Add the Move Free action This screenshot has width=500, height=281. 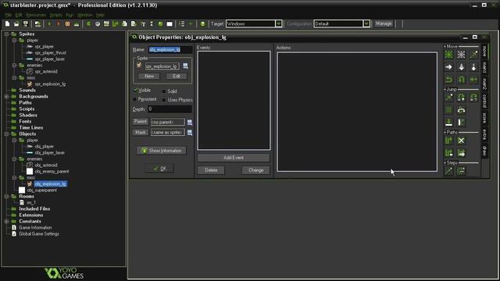[x=461, y=55]
